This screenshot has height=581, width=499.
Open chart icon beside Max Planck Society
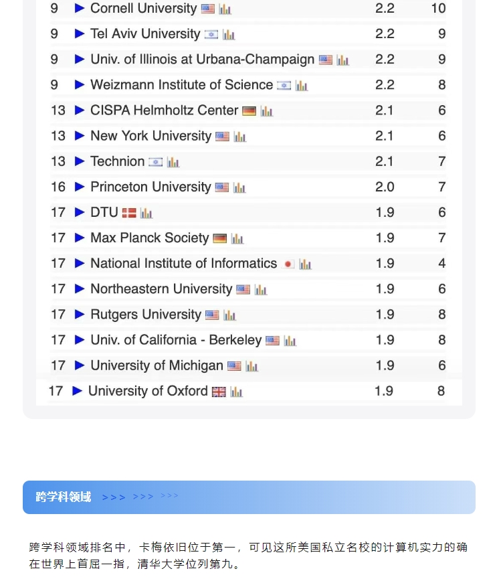[x=237, y=239]
